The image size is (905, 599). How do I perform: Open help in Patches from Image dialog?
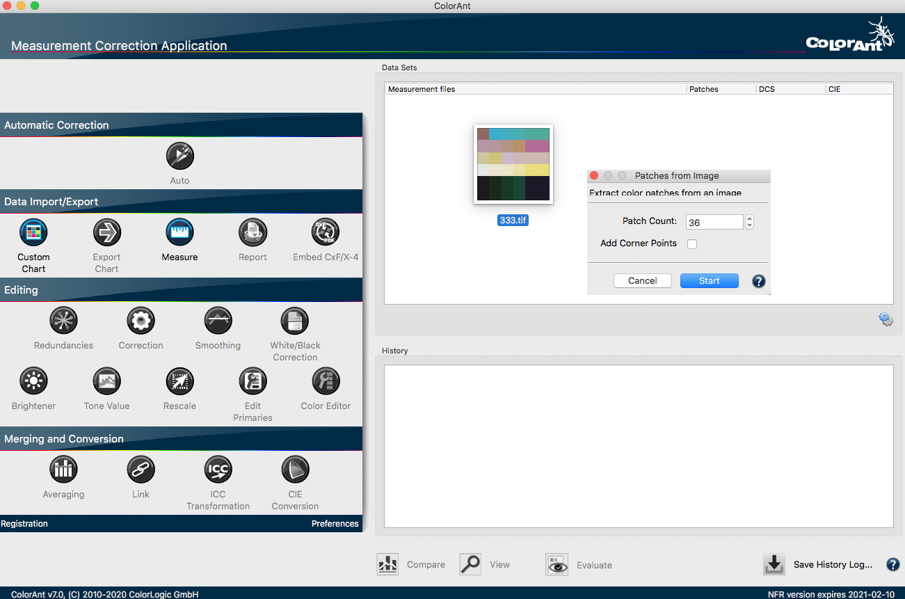tap(759, 281)
